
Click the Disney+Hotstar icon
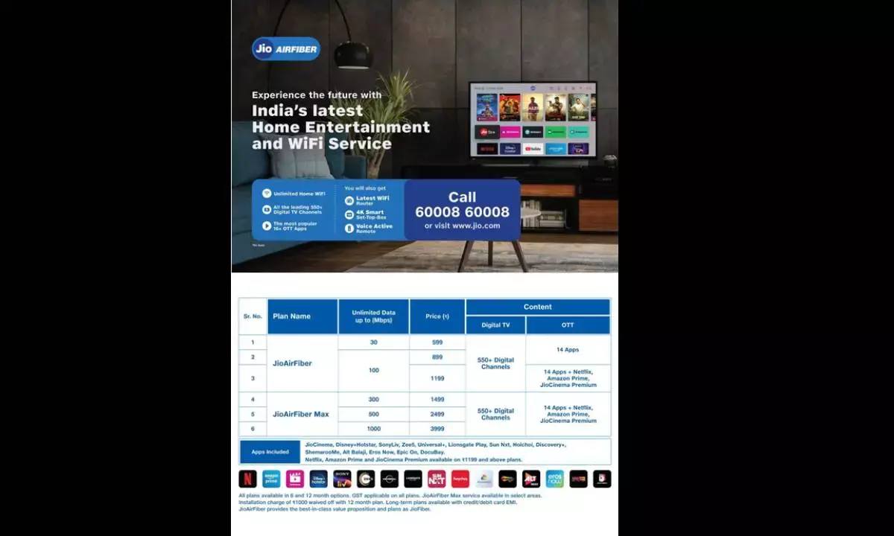319,479
